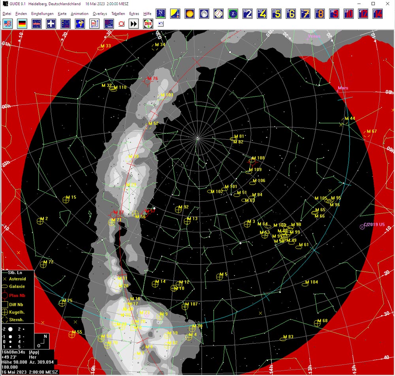This screenshot has width=395, height=376.
Task: Click the comet C/2019 U5 label
Action: point(374,224)
